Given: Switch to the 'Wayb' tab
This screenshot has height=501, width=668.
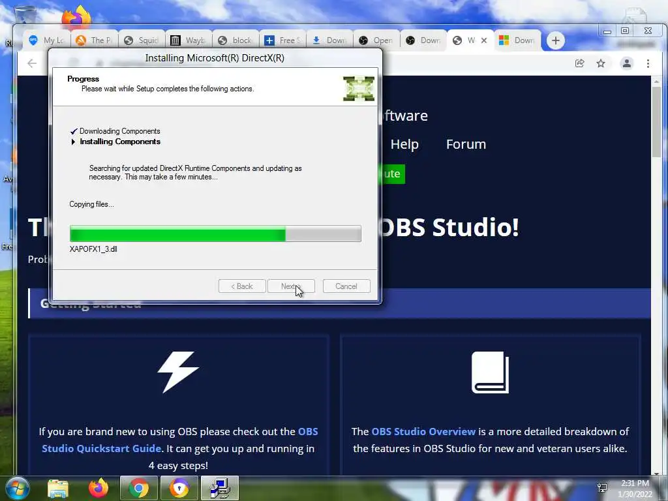Looking at the screenshot, I should [x=189, y=40].
